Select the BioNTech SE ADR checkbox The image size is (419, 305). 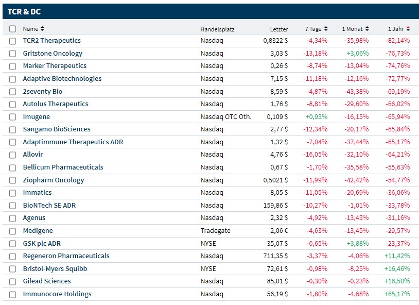click(13, 205)
